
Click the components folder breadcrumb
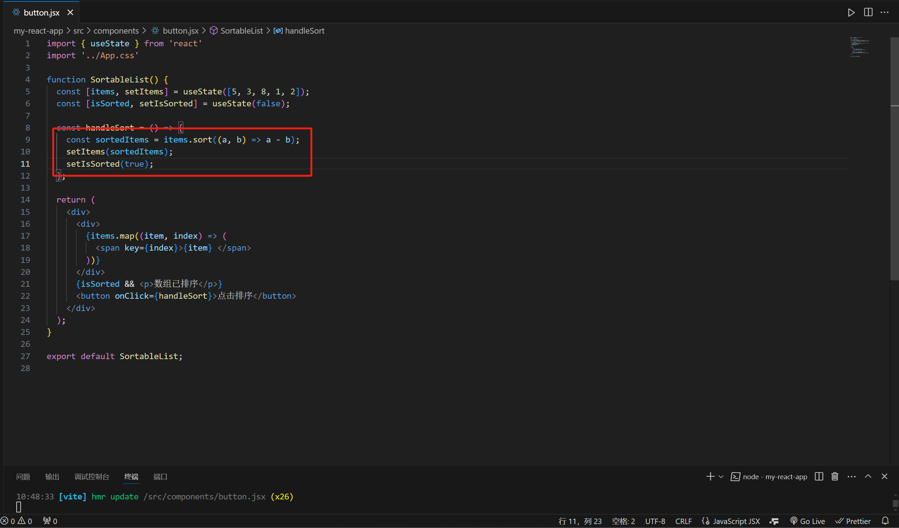(x=116, y=31)
